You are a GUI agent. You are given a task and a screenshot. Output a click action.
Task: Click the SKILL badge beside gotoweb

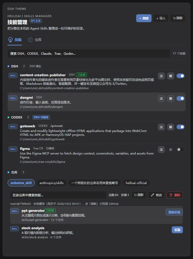13,127
